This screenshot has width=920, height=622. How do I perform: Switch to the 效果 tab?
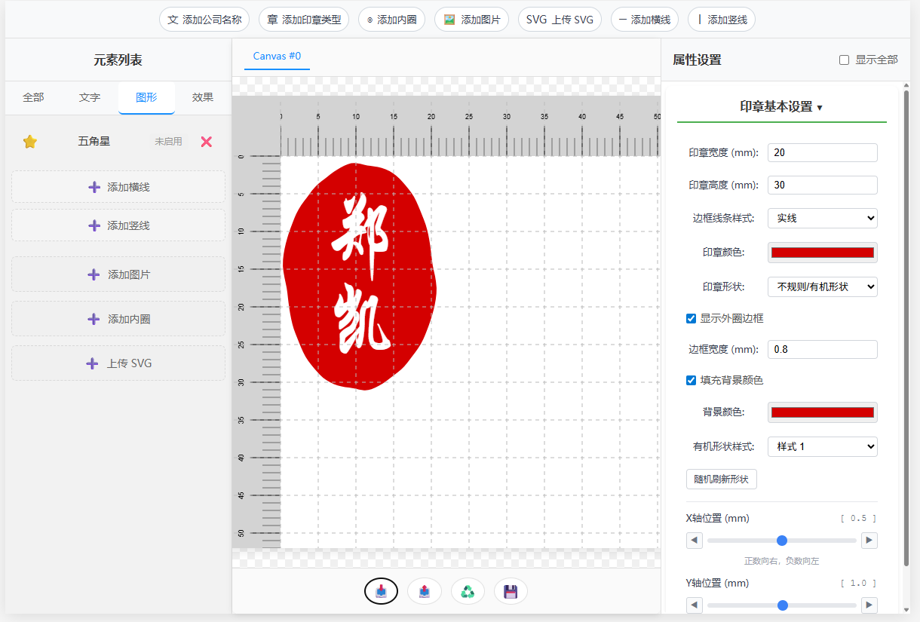click(x=203, y=97)
